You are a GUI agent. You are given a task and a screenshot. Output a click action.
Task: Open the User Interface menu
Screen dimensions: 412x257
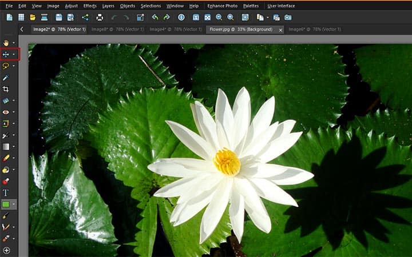click(x=281, y=6)
